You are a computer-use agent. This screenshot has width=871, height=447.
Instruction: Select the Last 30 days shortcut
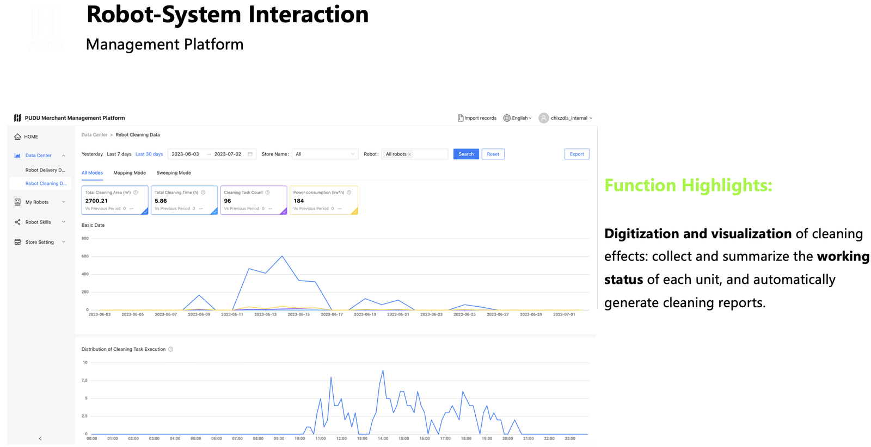coord(149,154)
